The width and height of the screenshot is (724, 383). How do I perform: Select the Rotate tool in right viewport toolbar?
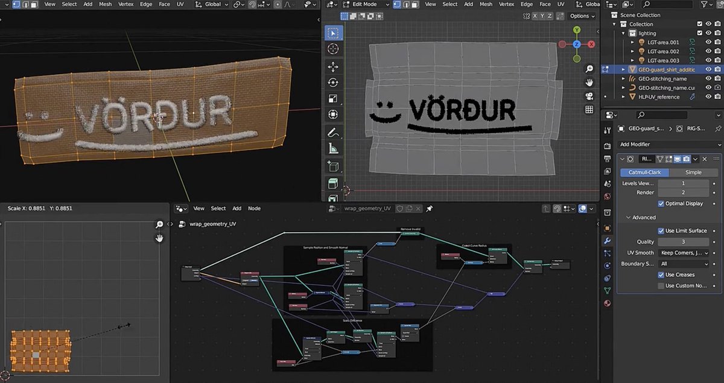click(333, 83)
